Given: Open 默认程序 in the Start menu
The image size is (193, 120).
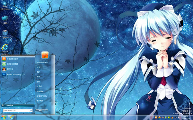Looking at the screenshot, I should (x=40, y=101).
